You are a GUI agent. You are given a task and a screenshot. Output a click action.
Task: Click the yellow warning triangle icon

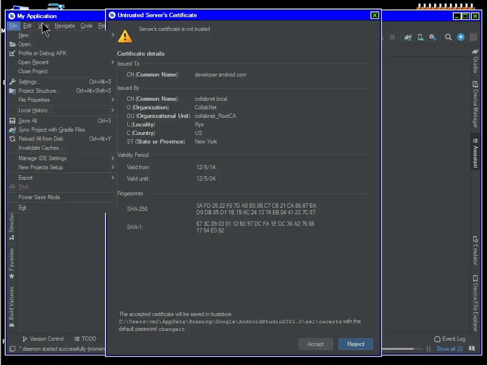pos(125,36)
